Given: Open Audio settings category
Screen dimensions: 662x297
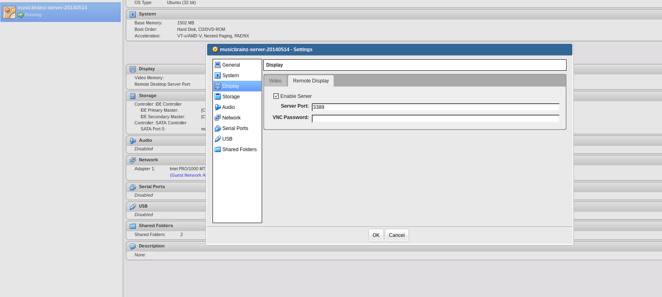Looking at the screenshot, I should tap(237, 107).
